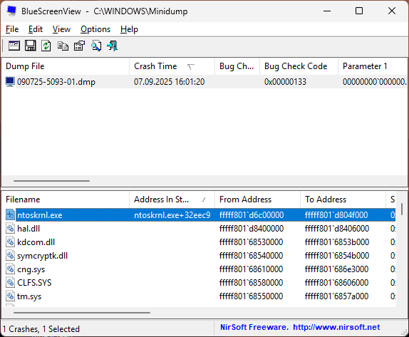409x337 pixels.
Task: Open the Edit menu
Action: pyautogui.click(x=36, y=29)
